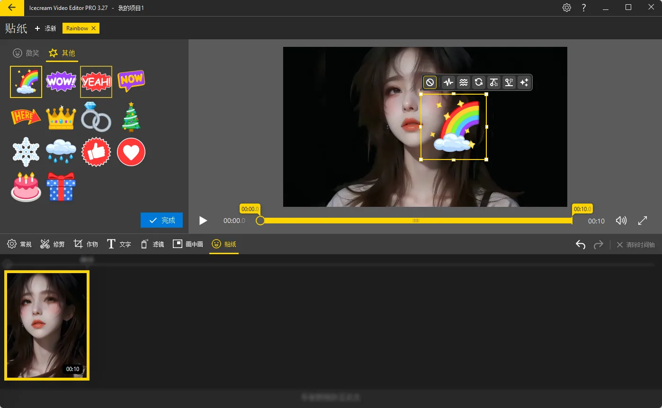This screenshot has width=662, height=408.
Task: Add the birthday cake sticker
Action: (x=26, y=187)
